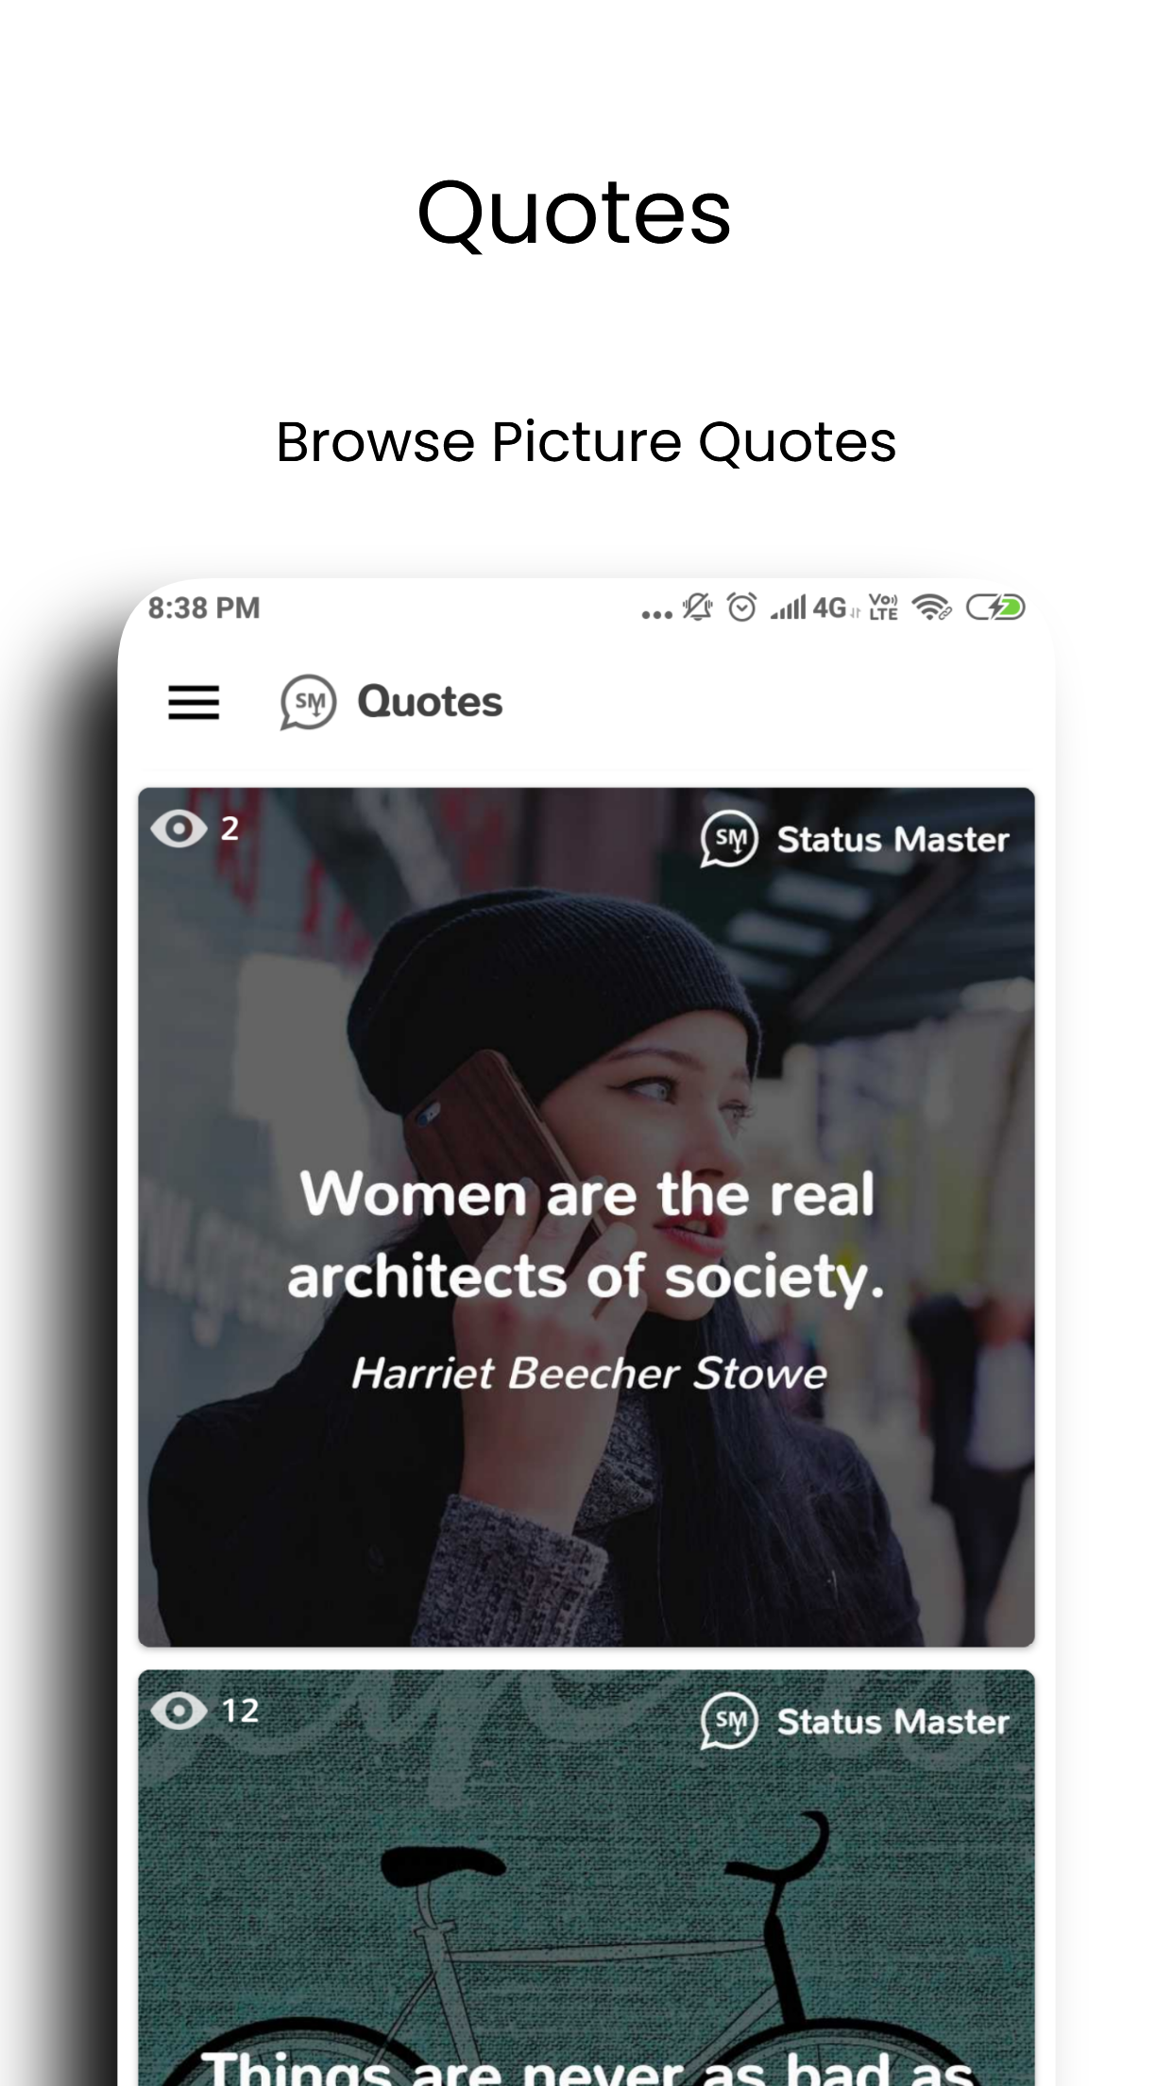Tap the 8:38 PM clock
Screen dimensions: 1173x2086
204,607
